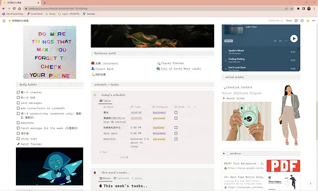Click the camera illustration image
This screenshot has width=318, height=191.
coord(246,121)
